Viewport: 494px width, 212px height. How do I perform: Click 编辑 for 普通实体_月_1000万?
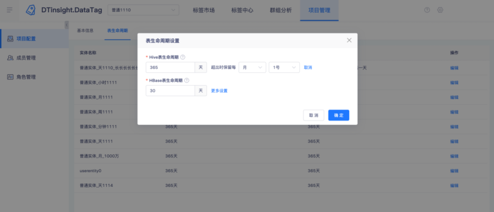(x=454, y=156)
